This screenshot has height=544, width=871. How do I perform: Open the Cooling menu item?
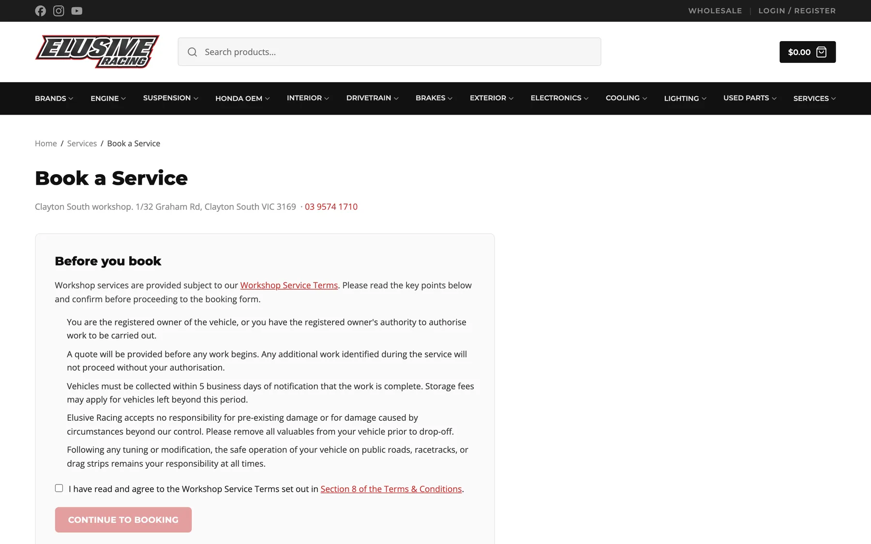626,98
